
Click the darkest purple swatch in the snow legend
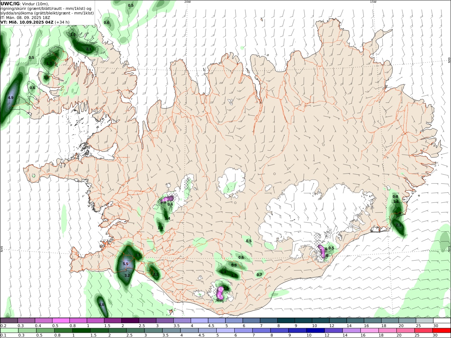(130, 321)
